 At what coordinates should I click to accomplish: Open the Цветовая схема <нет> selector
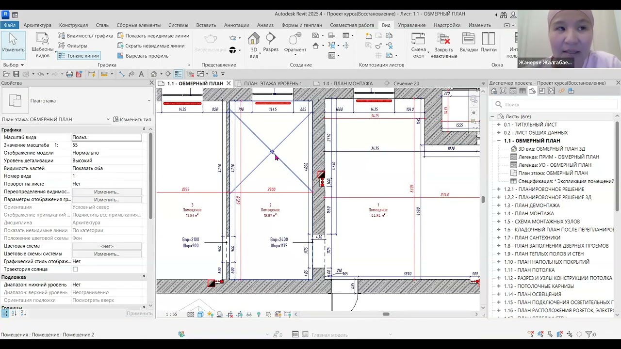107,246
